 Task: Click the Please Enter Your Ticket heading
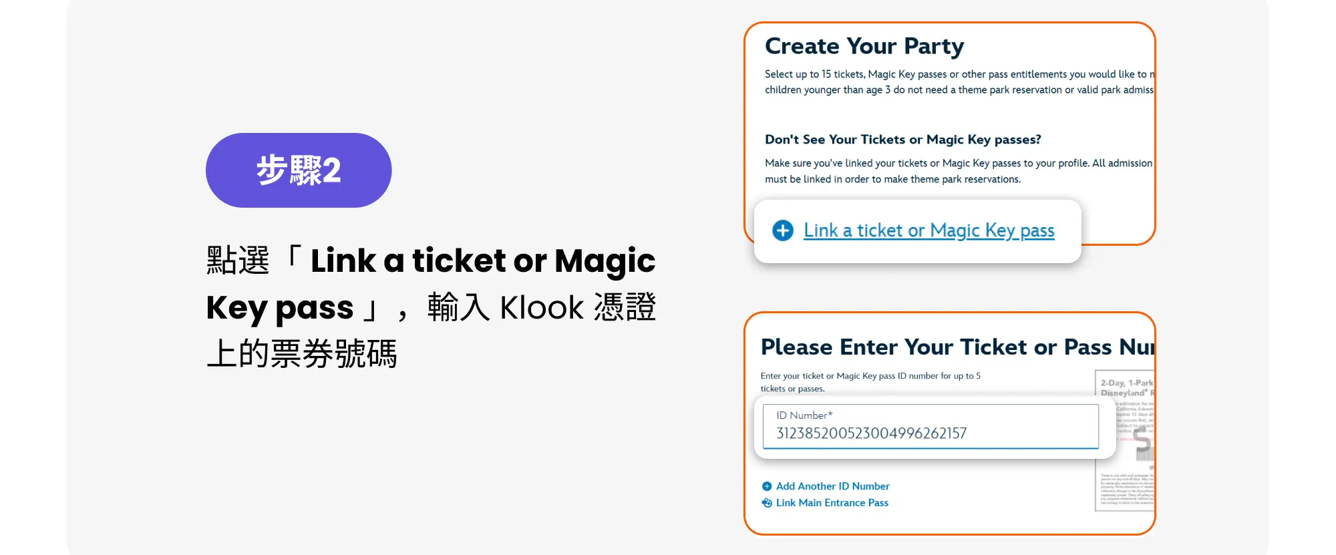pyautogui.click(x=957, y=347)
